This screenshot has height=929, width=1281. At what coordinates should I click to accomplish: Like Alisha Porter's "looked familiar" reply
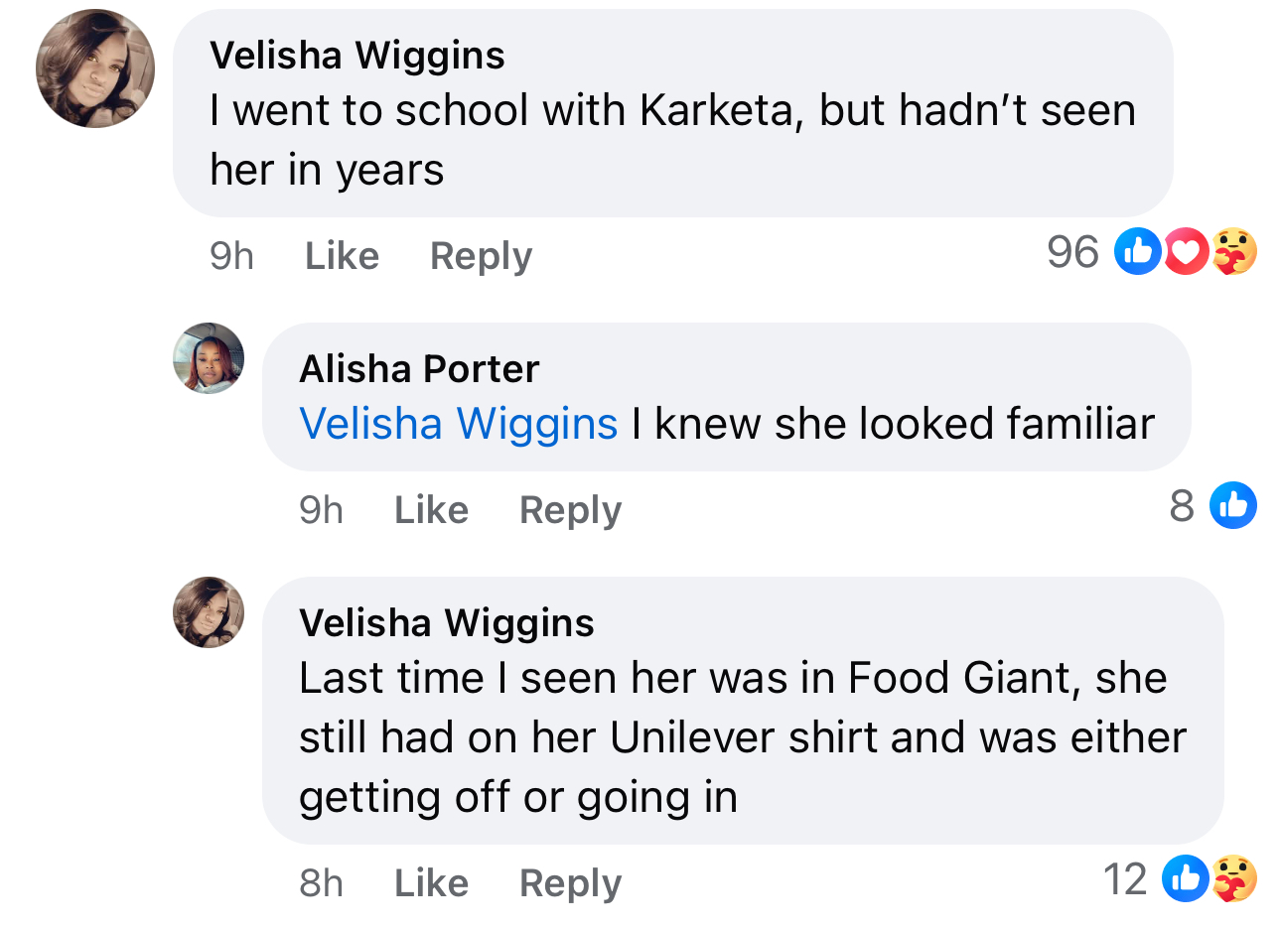click(431, 510)
